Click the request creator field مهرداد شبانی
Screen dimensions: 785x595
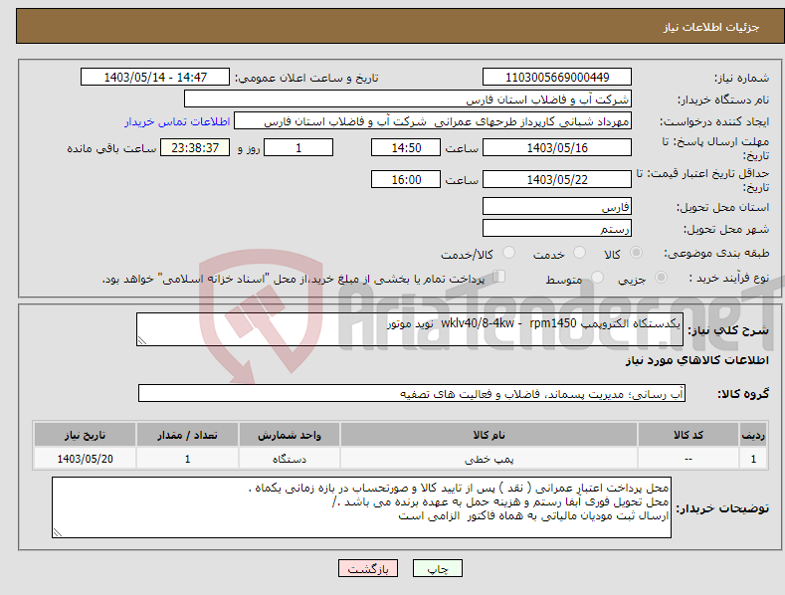[x=433, y=121]
